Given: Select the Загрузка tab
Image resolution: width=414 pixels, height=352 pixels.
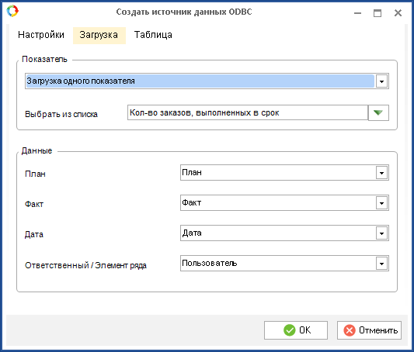Looking at the screenshot, I should (99, 35).
